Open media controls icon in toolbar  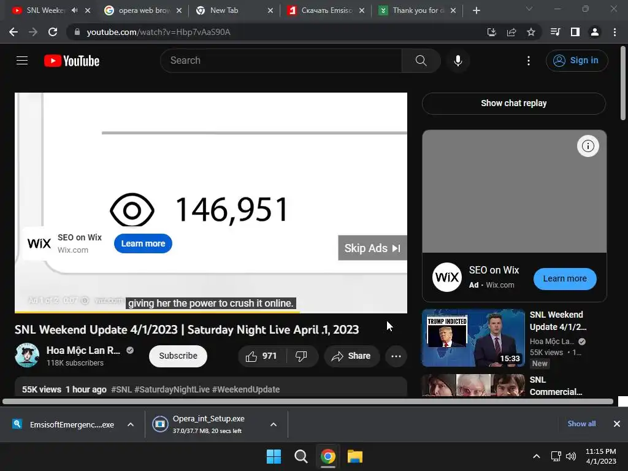click(555, 32)
